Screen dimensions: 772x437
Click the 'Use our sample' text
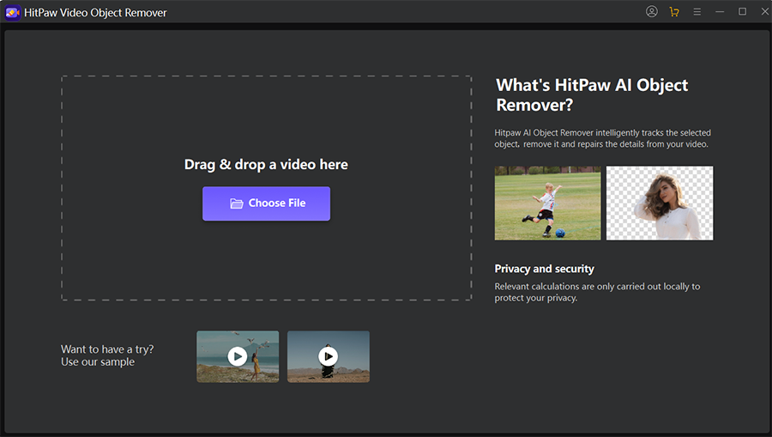[98, 362]
